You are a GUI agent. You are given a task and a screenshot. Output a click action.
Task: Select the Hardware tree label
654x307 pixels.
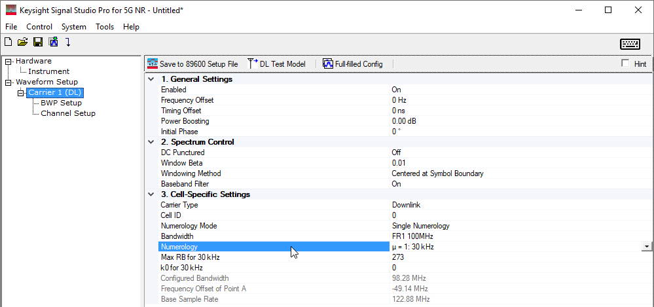34,61
